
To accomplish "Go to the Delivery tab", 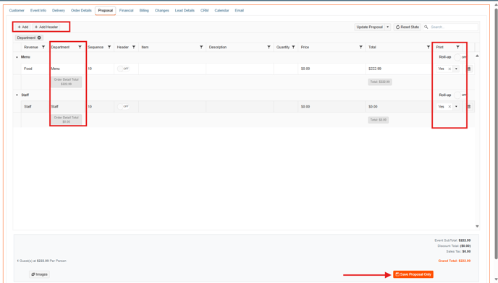I will [59, 10].
